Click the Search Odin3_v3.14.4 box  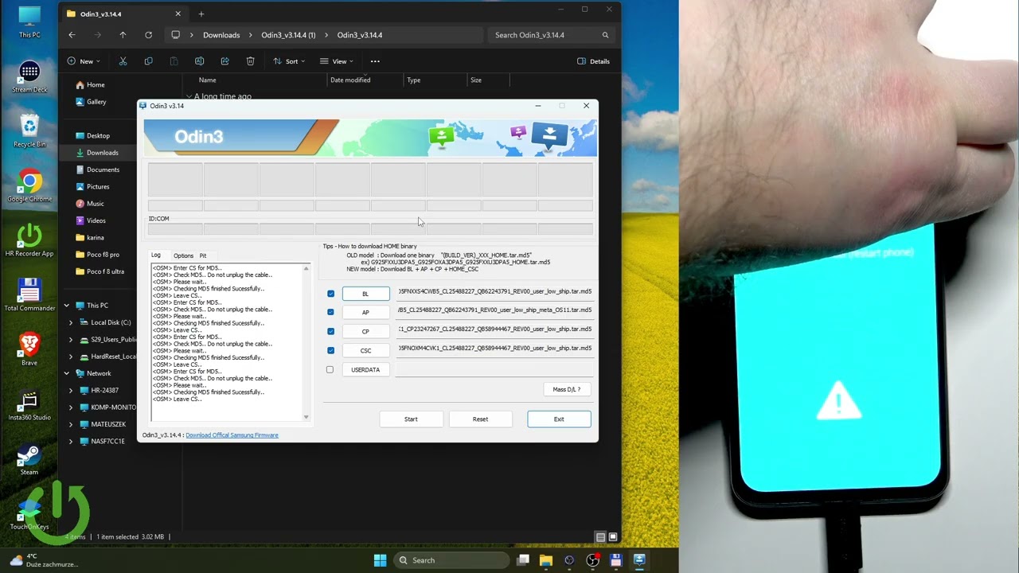[551, 35]
